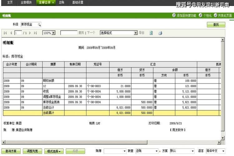This screenshot has width=234, height=156.
Task: Open the 语言 简体中文 dropdown
Action: click(223, 151)
